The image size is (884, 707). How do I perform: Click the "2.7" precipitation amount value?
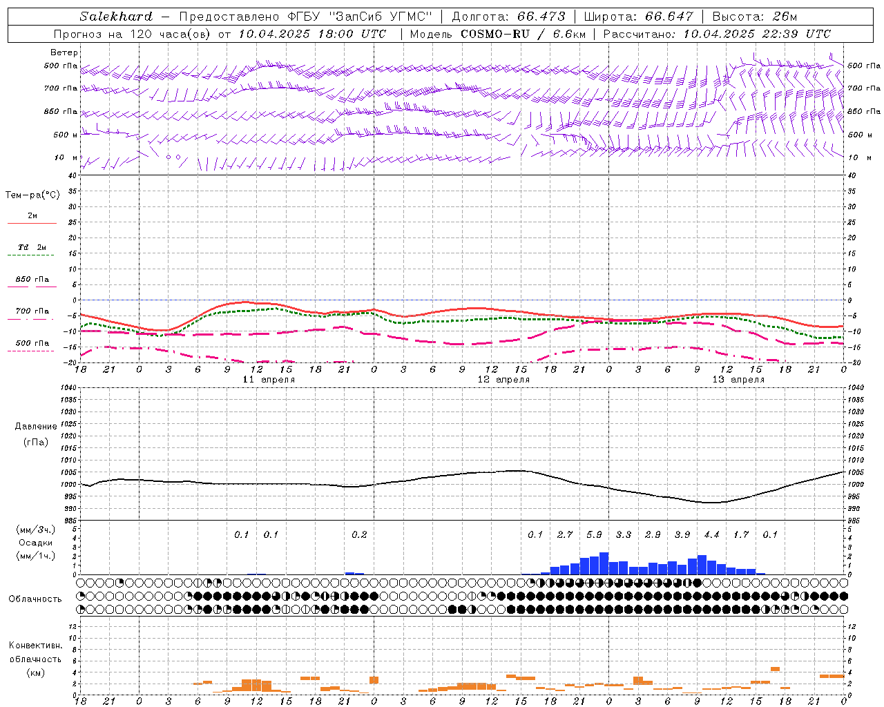pos(565,534)
